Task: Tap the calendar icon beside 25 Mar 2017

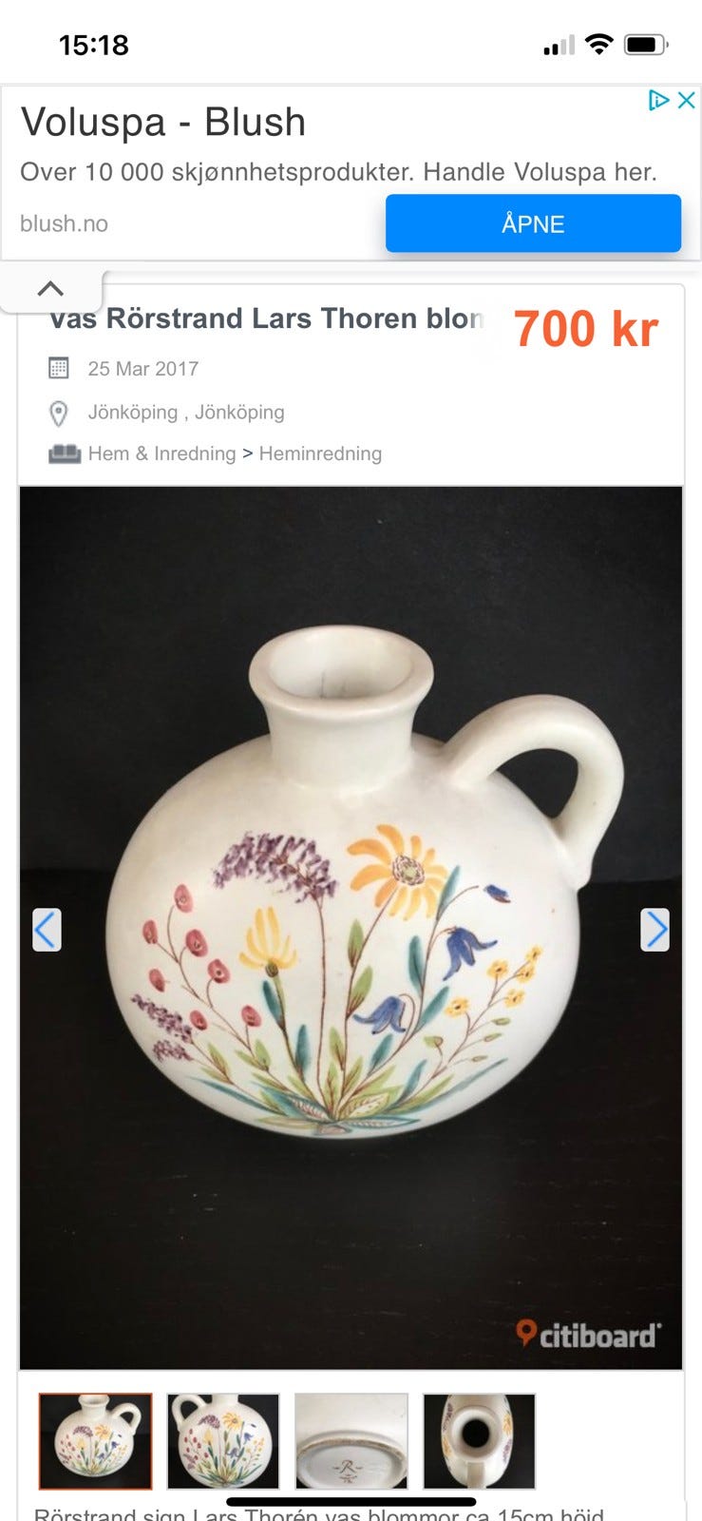Action: [59, 368]
